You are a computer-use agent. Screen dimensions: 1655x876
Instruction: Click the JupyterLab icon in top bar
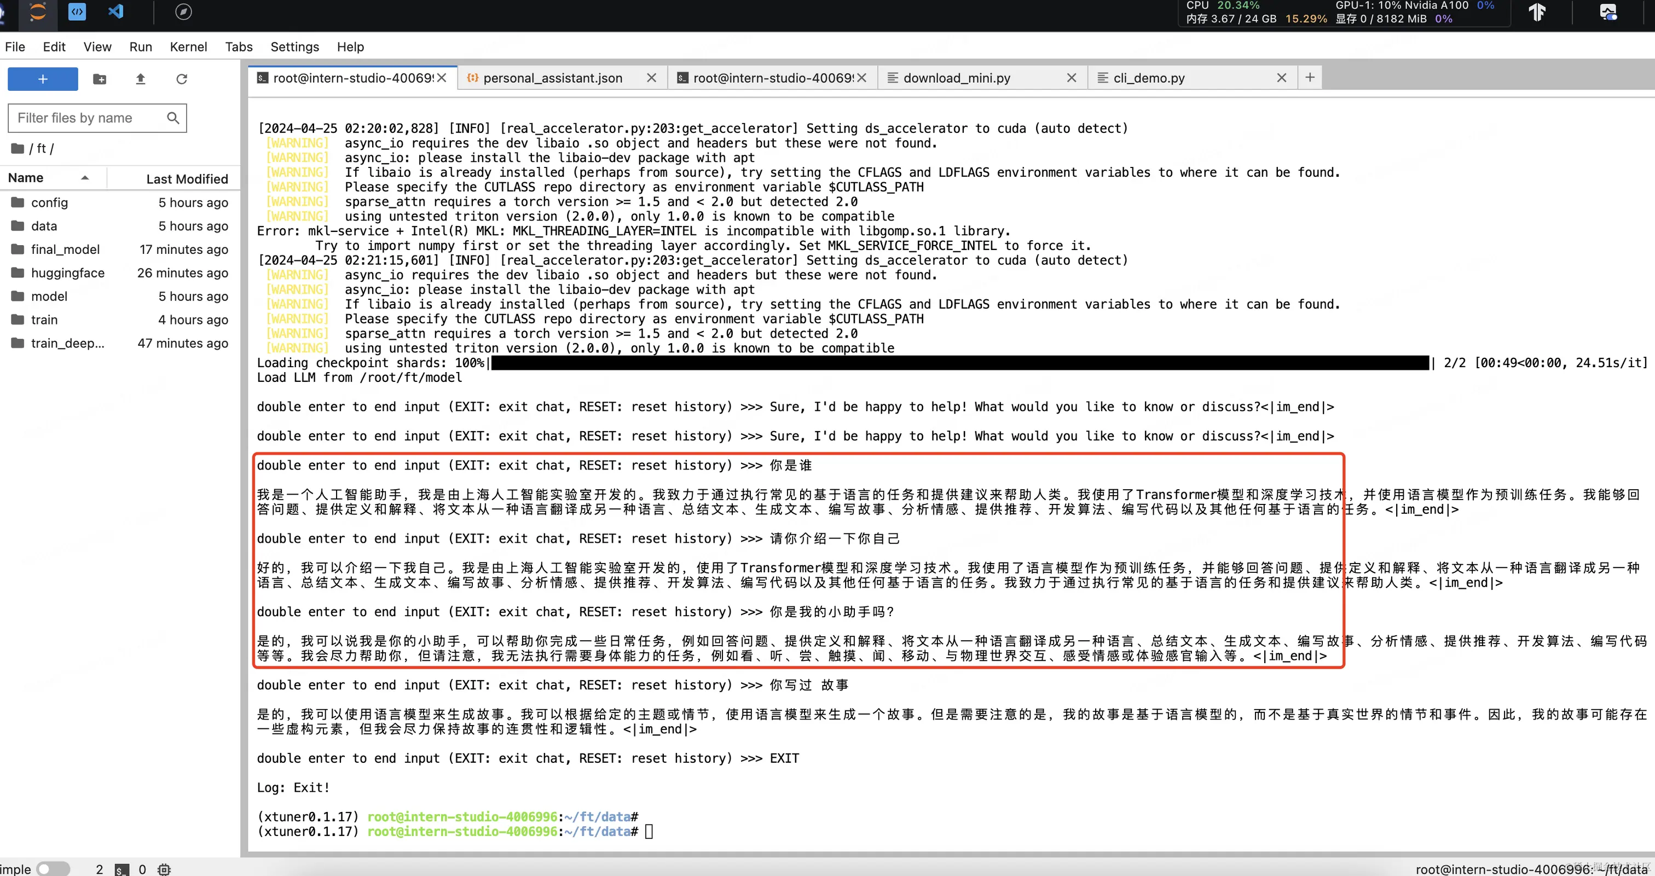pos(38,12)
